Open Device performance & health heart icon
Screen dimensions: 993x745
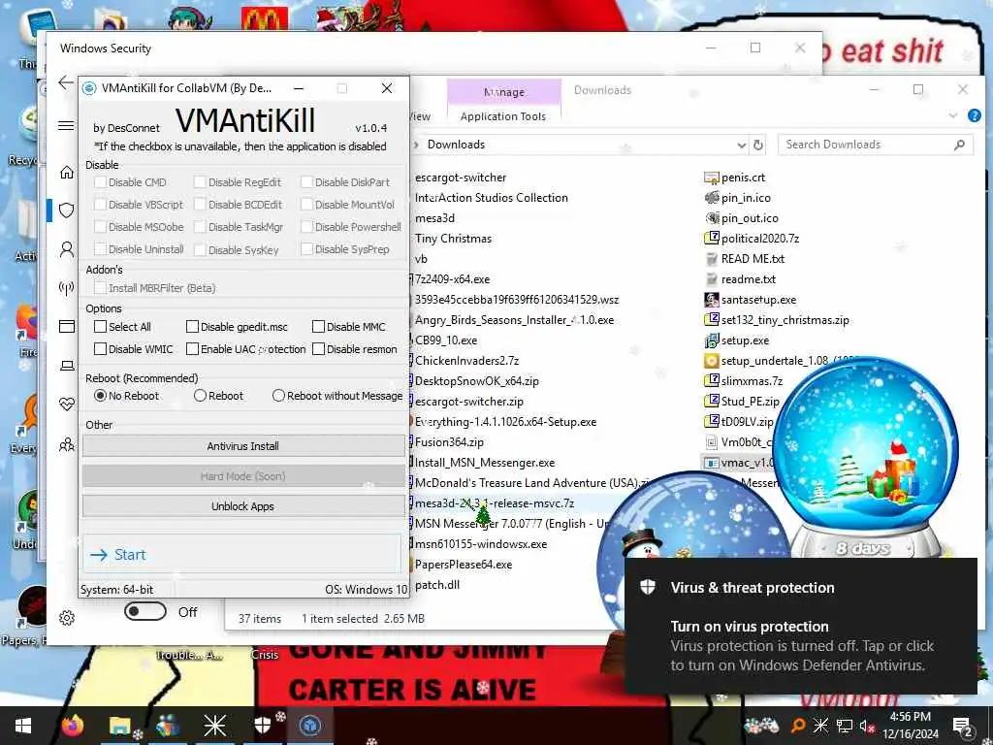click(67, 405)
